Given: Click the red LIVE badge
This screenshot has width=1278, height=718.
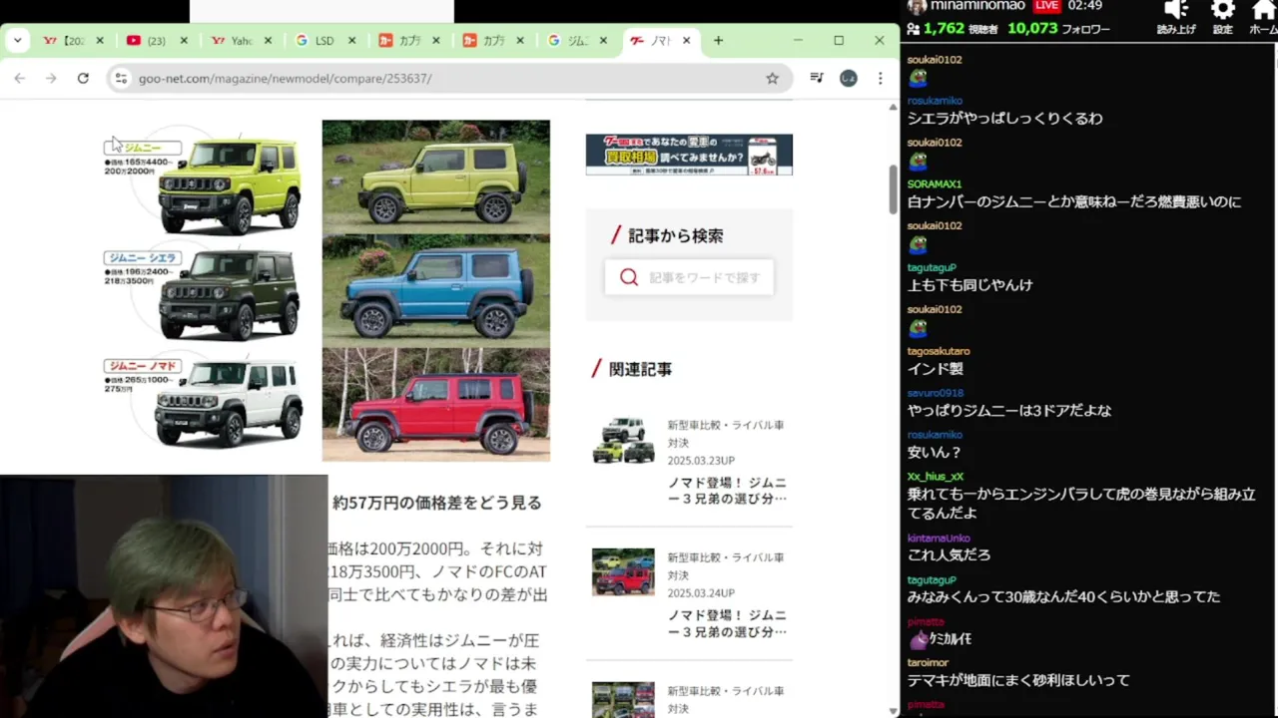Looking at the screenshot, I should tap(1046, 6).
